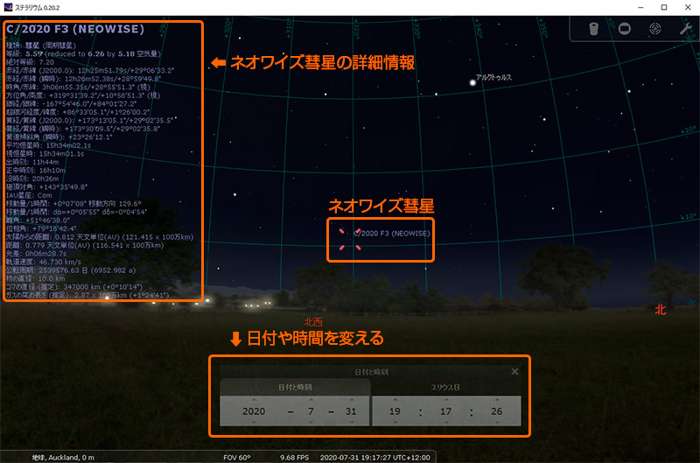Select the comet C/2020 F3 (NEOWISE) marker
This screenshot has height=463, width=700.
pyautogui.click(x=349, y=239)
